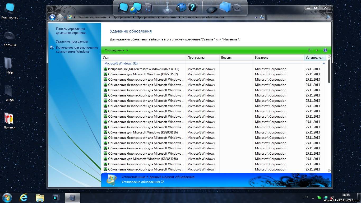Screen dimensions: 361x203
Task: Open the Удаление программы link
Action: (x=72, y=41)
